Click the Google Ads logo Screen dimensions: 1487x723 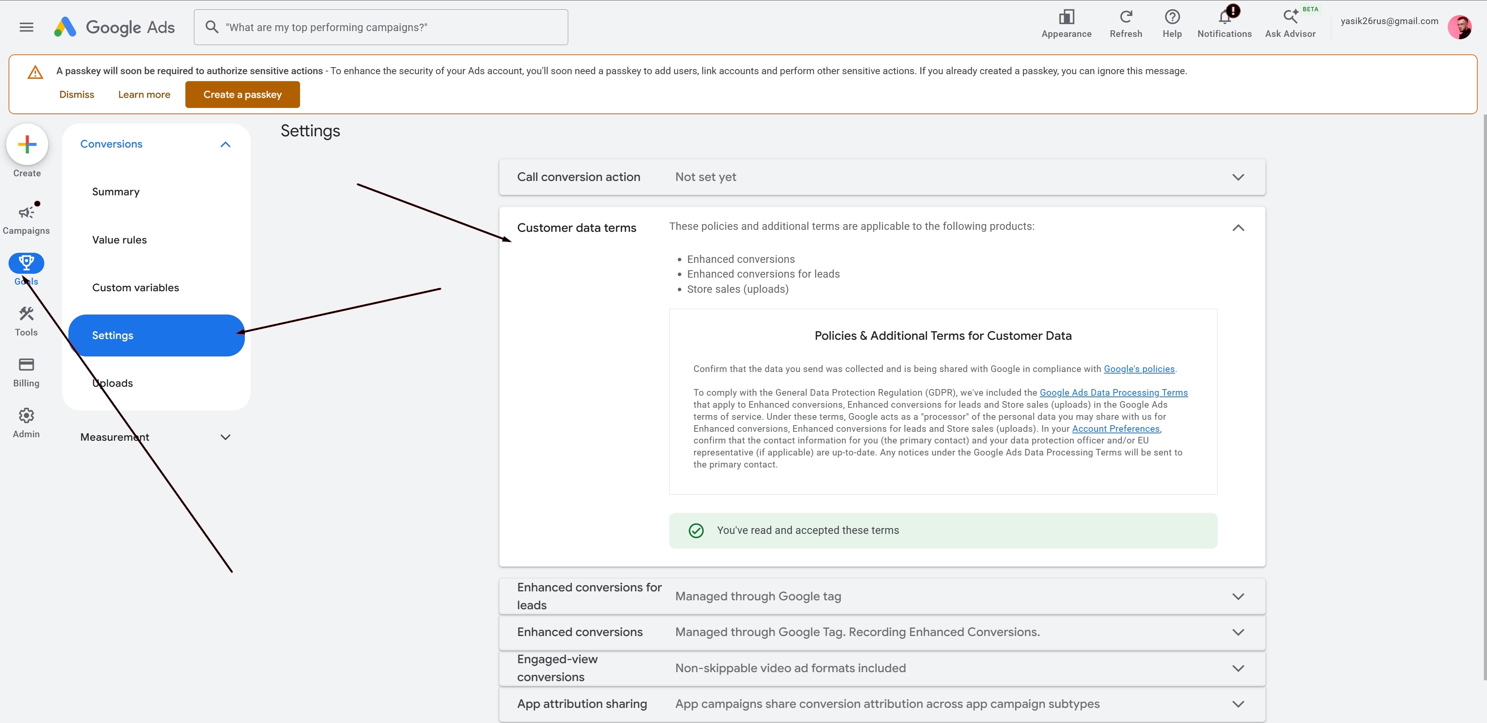(114, 27)
